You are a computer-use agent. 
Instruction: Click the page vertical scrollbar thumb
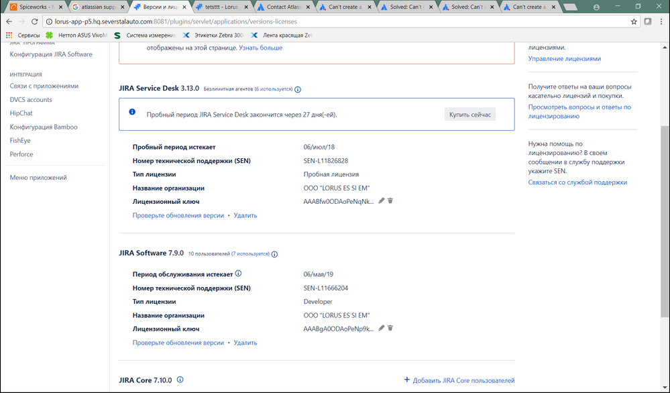tap(665, 221)
